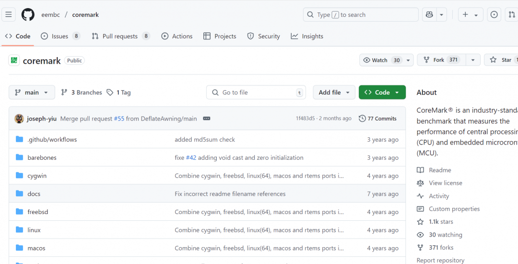518x264 pixels.
Task: Fork the repository with Fork button
Action: (x=442, y=60)
